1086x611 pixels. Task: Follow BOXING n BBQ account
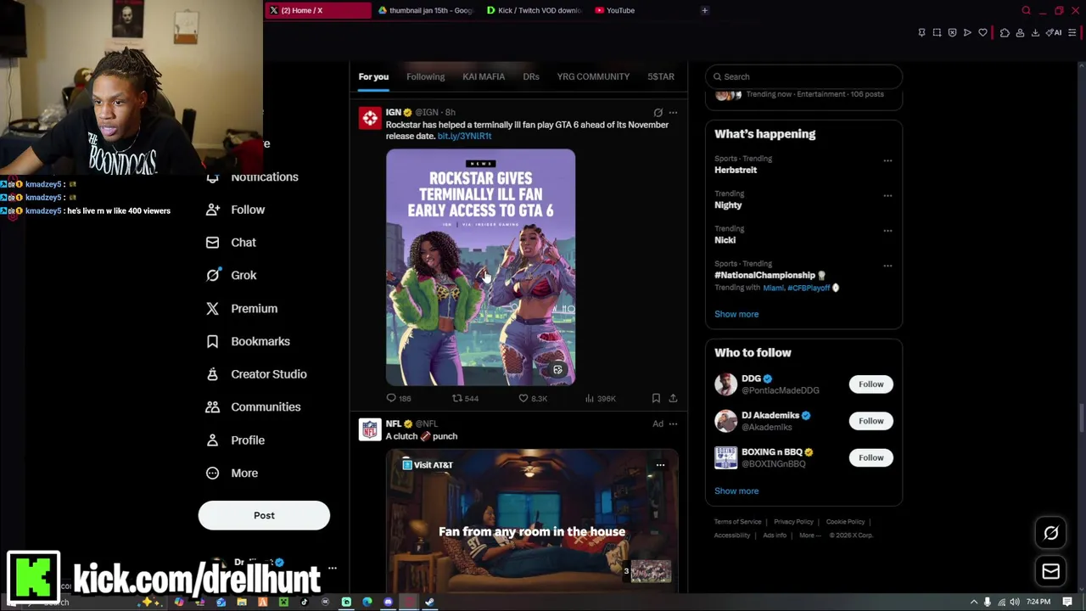coord(870,457)
